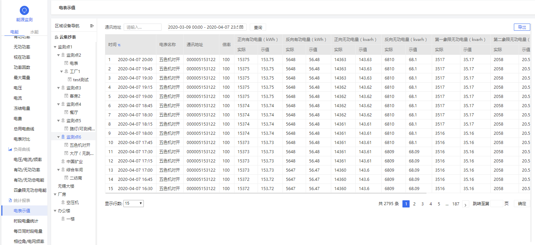Image resolution: width=535 pixels, height=245 pixels.
Task: Click meter icon beside 电表
Action: [66, 63]
